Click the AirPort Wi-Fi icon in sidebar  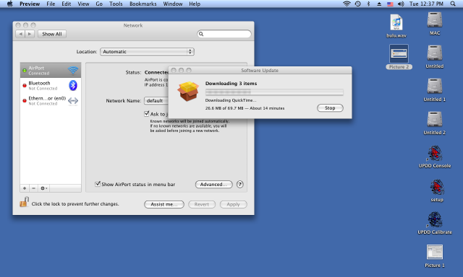(73, 71)
